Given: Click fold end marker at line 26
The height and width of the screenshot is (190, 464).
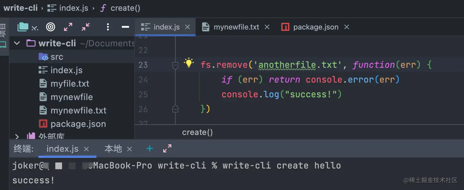Looking at the screenshot, I should coord(175,109).
